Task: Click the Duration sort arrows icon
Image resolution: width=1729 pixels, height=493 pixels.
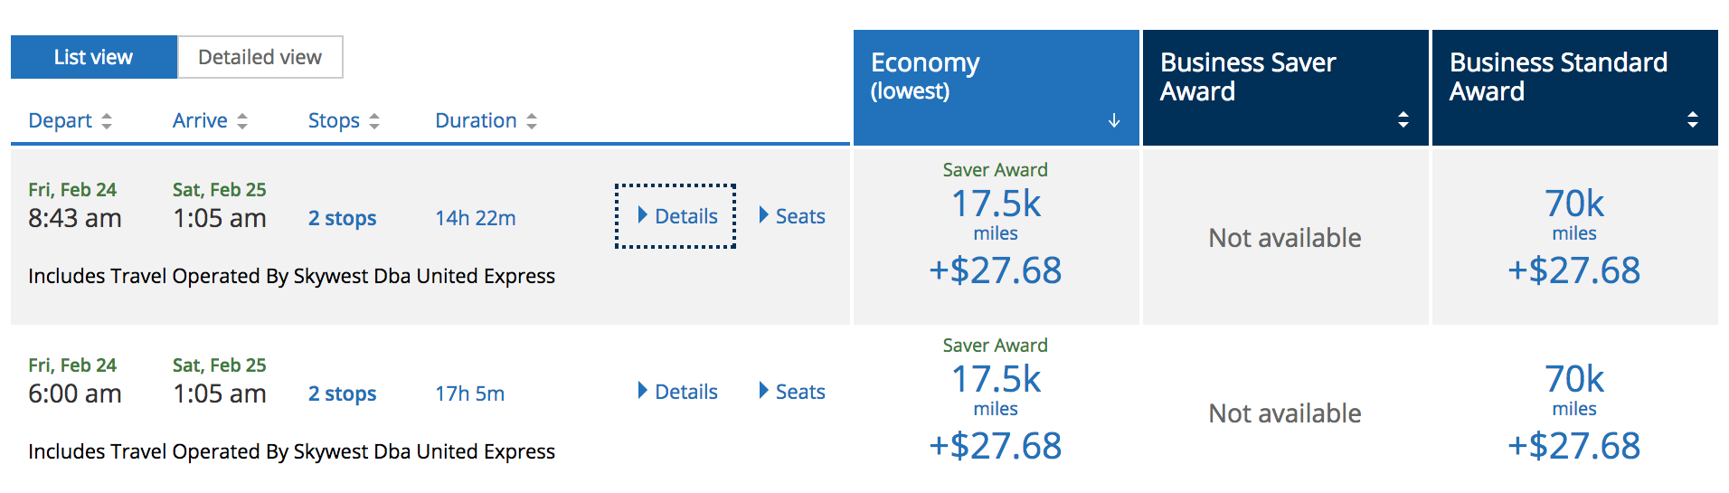Action: 532,121
